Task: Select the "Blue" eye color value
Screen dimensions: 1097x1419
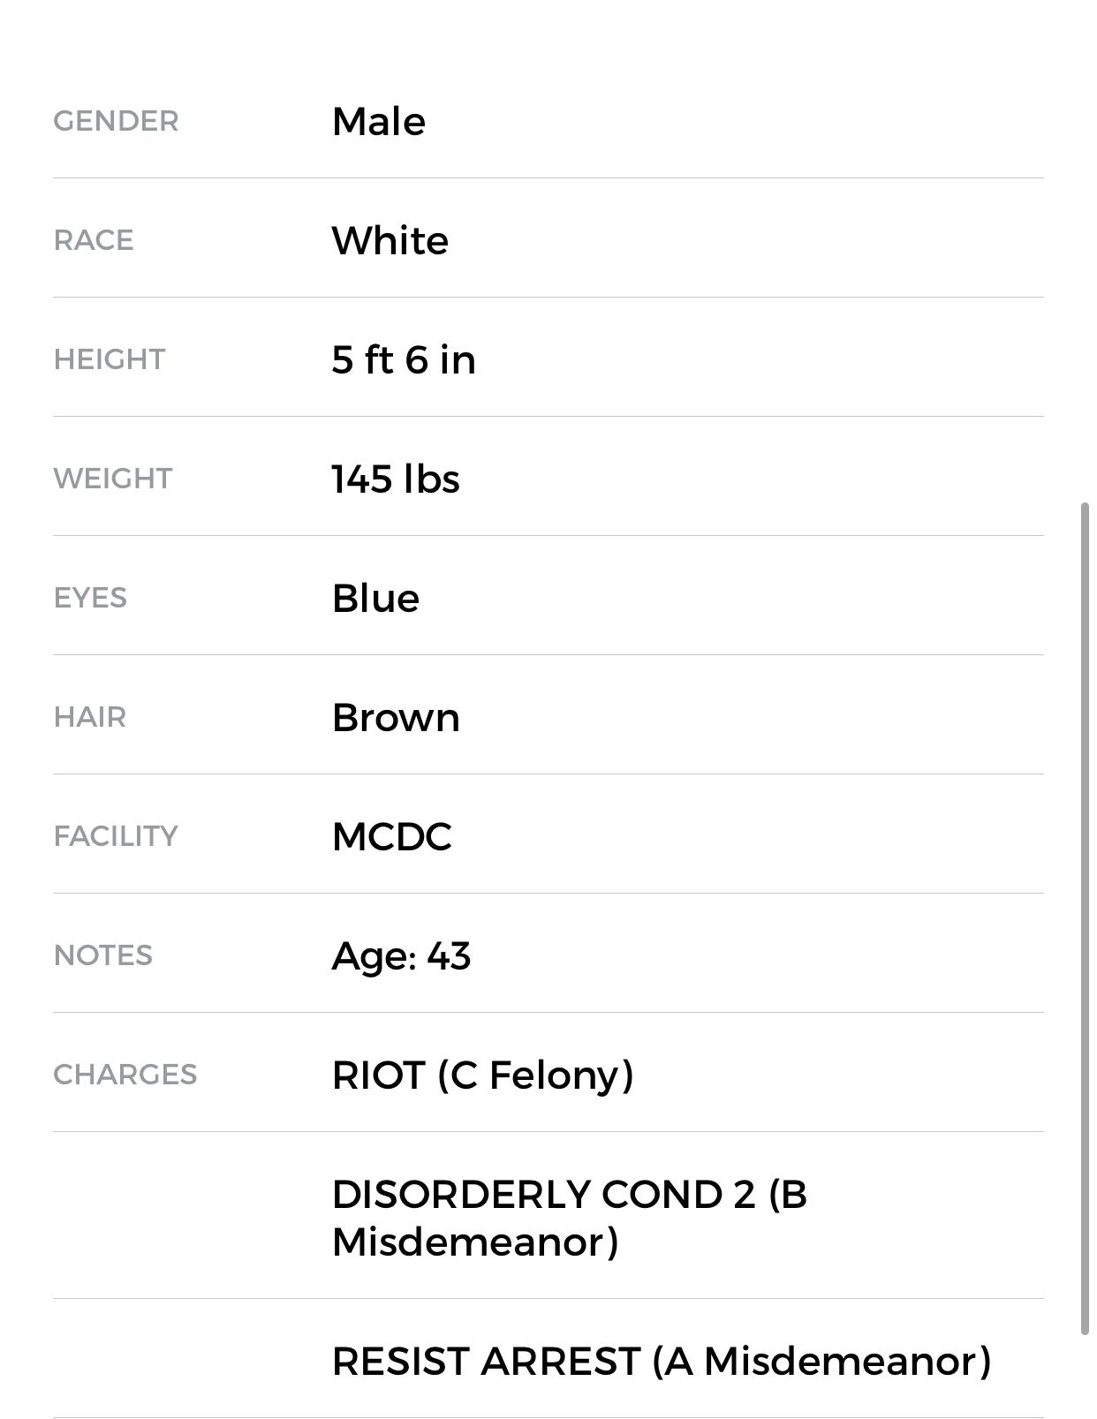Action: click(375, 599)
